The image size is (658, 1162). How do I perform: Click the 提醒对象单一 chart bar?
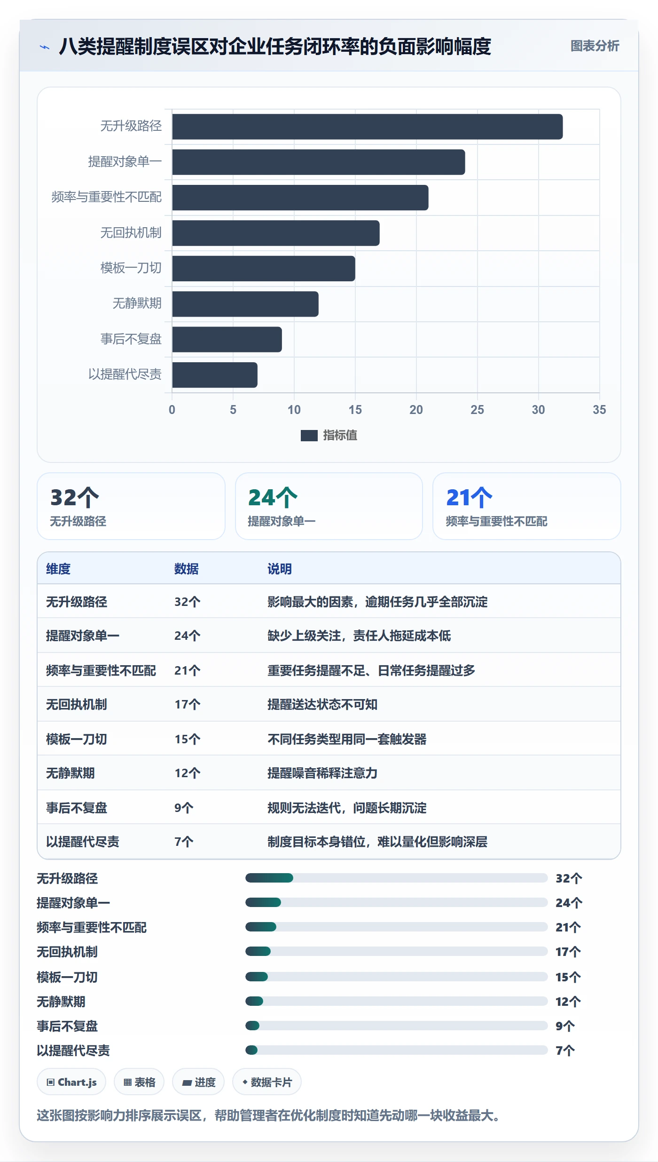click(x=318, y=162)
